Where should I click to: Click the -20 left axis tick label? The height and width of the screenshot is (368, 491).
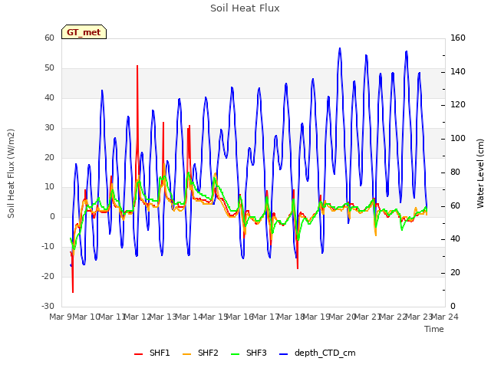click(48, 276)
